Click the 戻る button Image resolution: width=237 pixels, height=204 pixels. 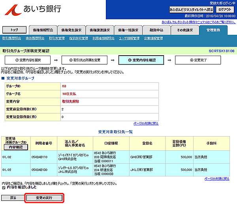point(13,197)
